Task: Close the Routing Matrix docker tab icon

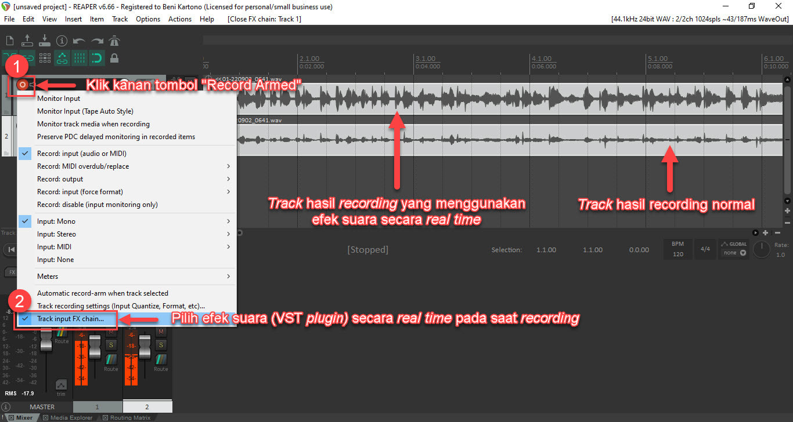Action: pos(105,418)
